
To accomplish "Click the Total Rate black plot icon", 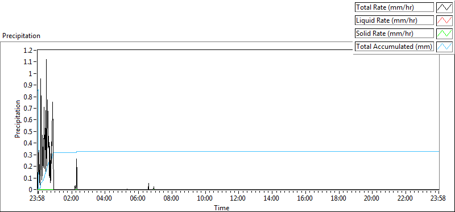I will click(x=444, y=7).
